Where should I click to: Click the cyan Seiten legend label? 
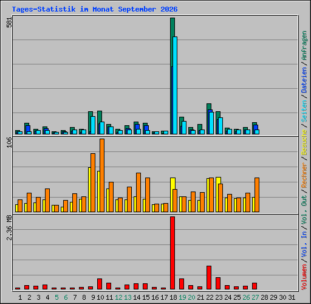[x=304, y=111]
